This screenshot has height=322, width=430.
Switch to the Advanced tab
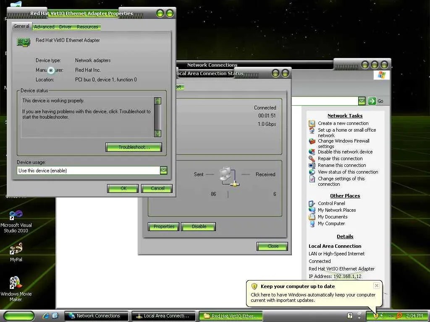coord(44,27)
